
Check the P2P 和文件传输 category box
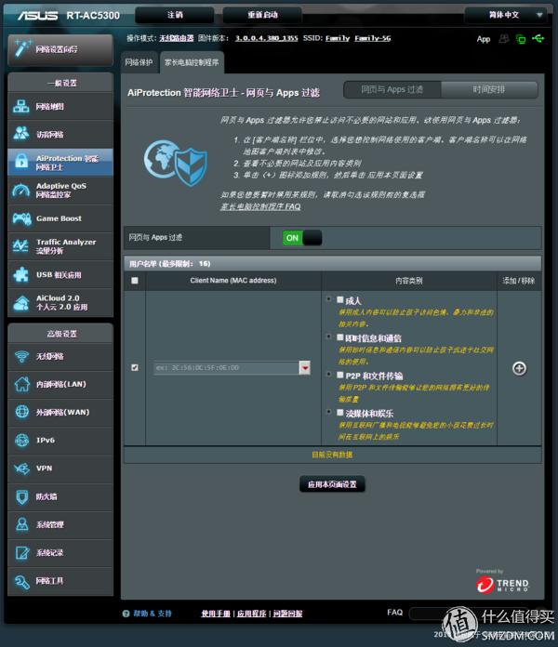tap(340, 375)
